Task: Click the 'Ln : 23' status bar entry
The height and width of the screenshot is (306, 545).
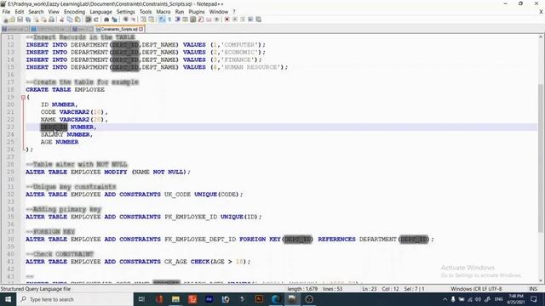Action: coord(370,289)
